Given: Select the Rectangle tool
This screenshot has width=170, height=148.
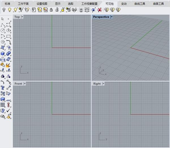Looking at the screenshot, I should (8, 36).
